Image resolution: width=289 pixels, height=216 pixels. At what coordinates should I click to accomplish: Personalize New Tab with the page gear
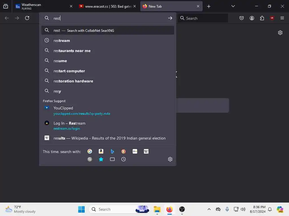click(280, 33)
